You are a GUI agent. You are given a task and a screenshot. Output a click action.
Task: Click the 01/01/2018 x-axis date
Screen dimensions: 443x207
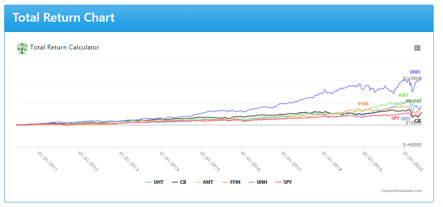332,161
